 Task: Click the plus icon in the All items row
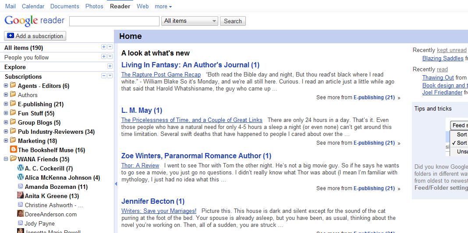pyautogui.click(x=103, y=47)
